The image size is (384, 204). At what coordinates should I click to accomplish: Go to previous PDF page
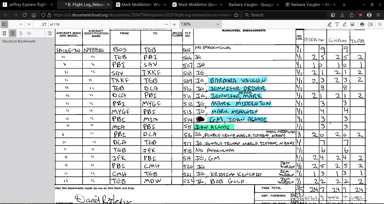click(21, 24)
